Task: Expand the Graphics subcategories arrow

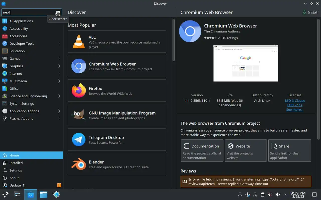Action: tap(59, 66)
